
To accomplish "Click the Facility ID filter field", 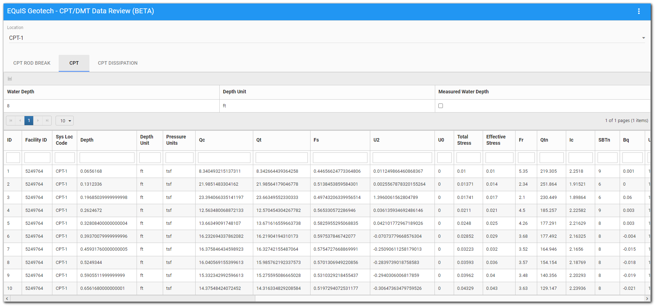I will pos(37,158).
